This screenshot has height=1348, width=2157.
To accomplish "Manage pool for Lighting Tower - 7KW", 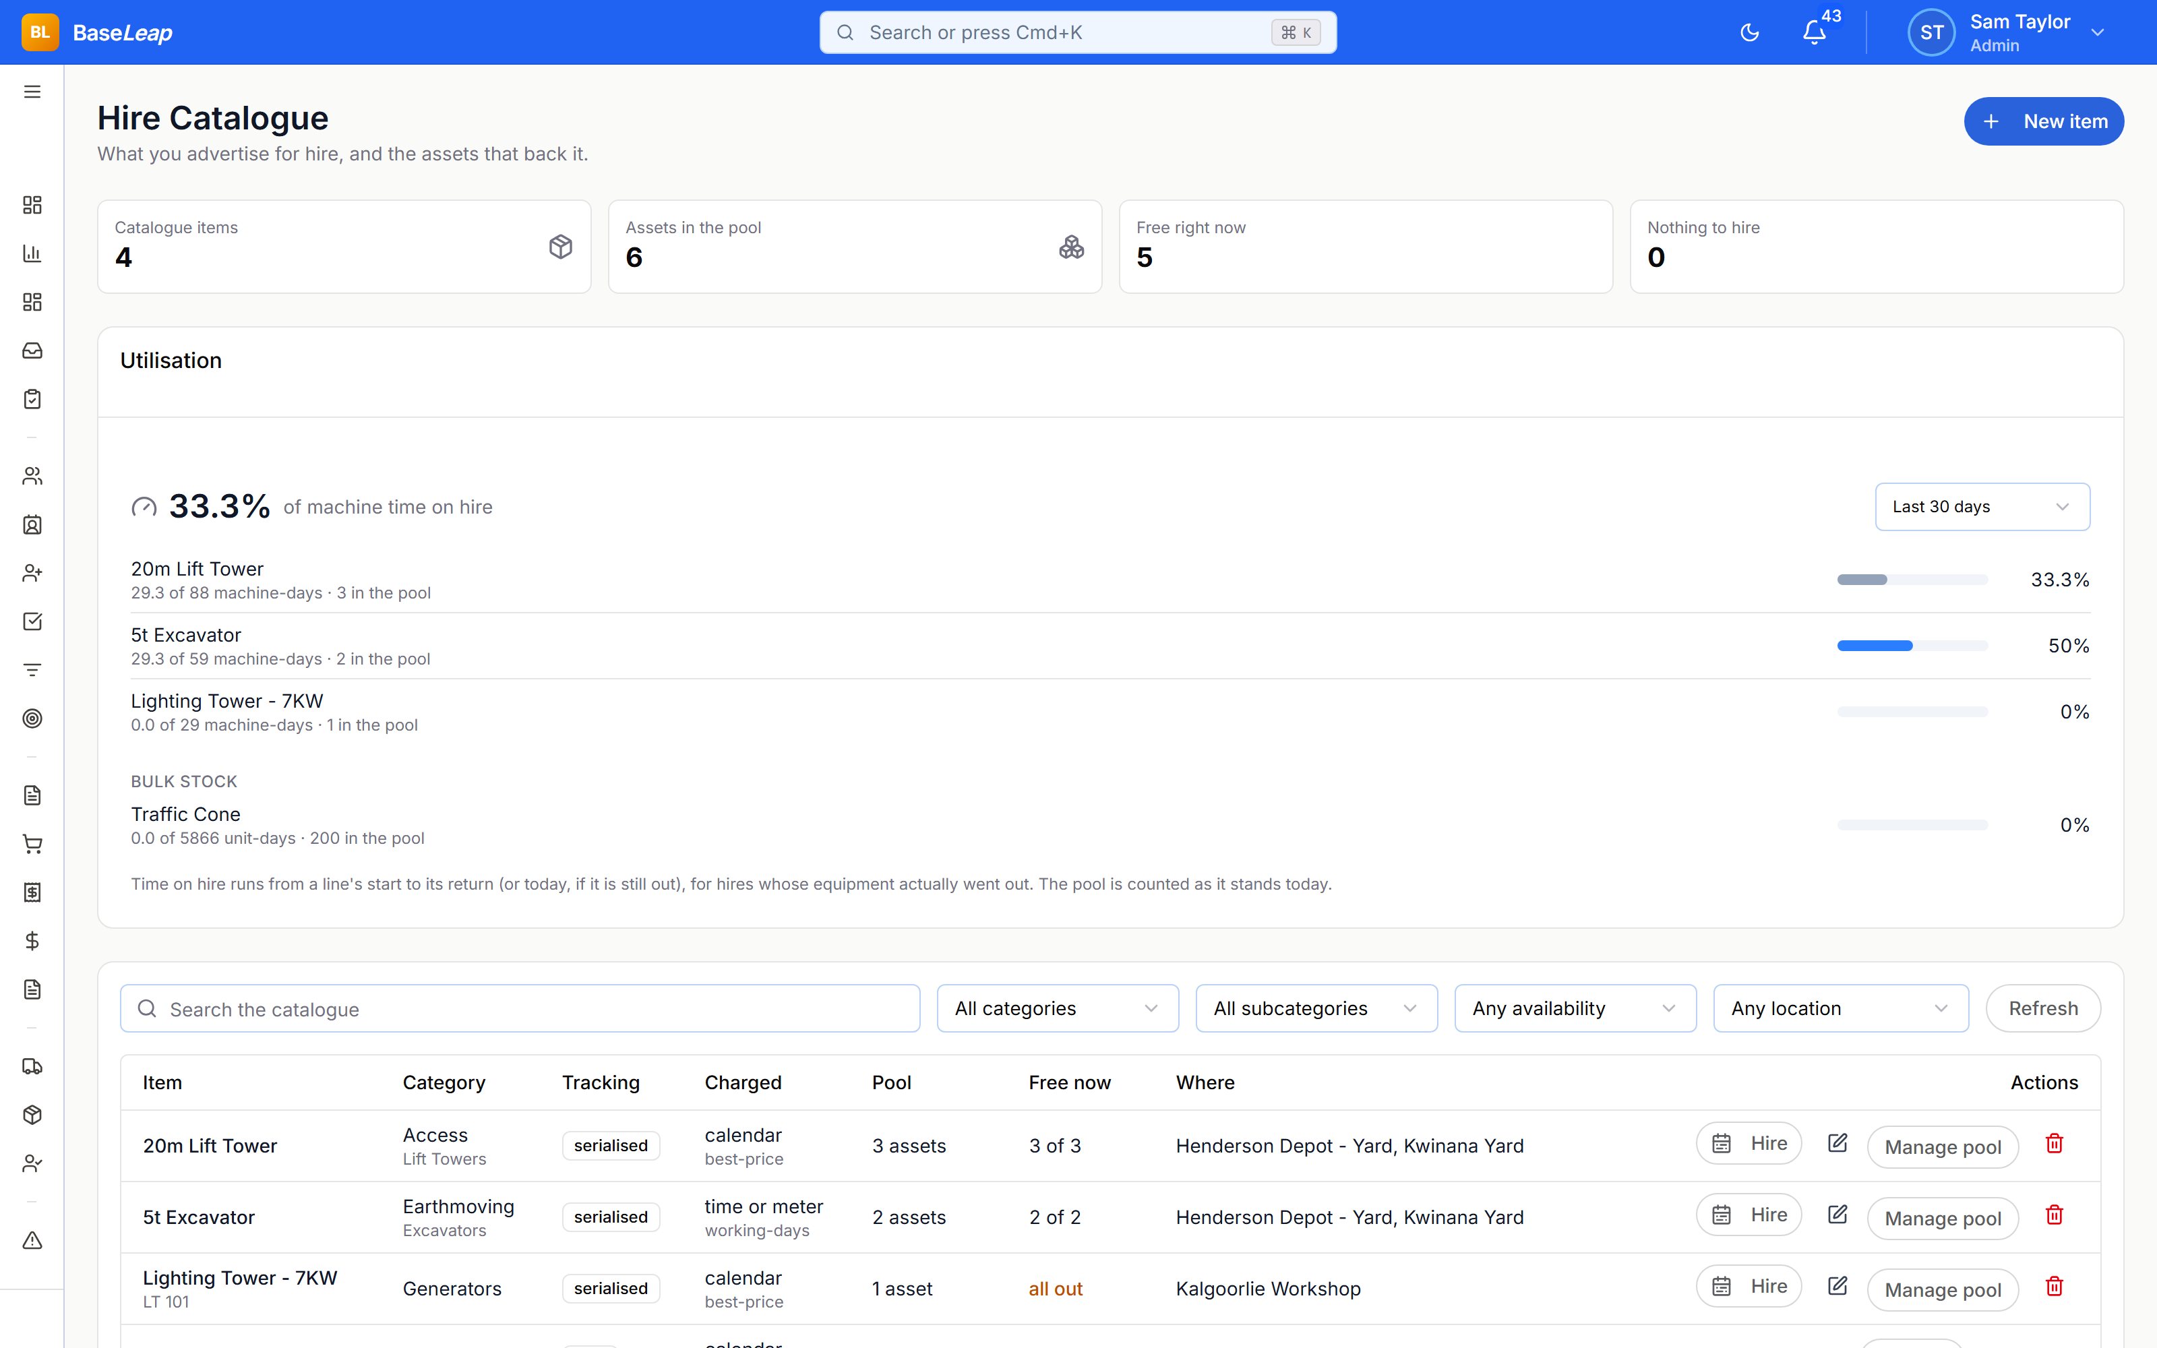I will pyautogui.click(x=1943, y=1289).
